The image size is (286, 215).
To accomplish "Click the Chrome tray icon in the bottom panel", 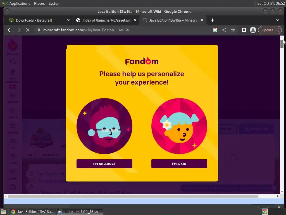I will pyautogui.click(x=265, y=212).
